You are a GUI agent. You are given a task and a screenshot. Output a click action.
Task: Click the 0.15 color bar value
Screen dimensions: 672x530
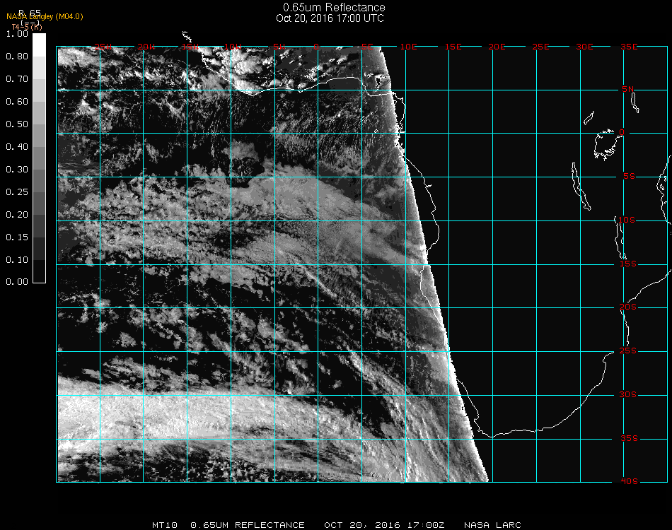pyautogui.click(x=17, y=237)
